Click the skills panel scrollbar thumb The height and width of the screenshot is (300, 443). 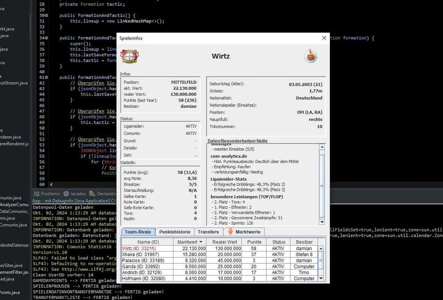pos(322,186)
